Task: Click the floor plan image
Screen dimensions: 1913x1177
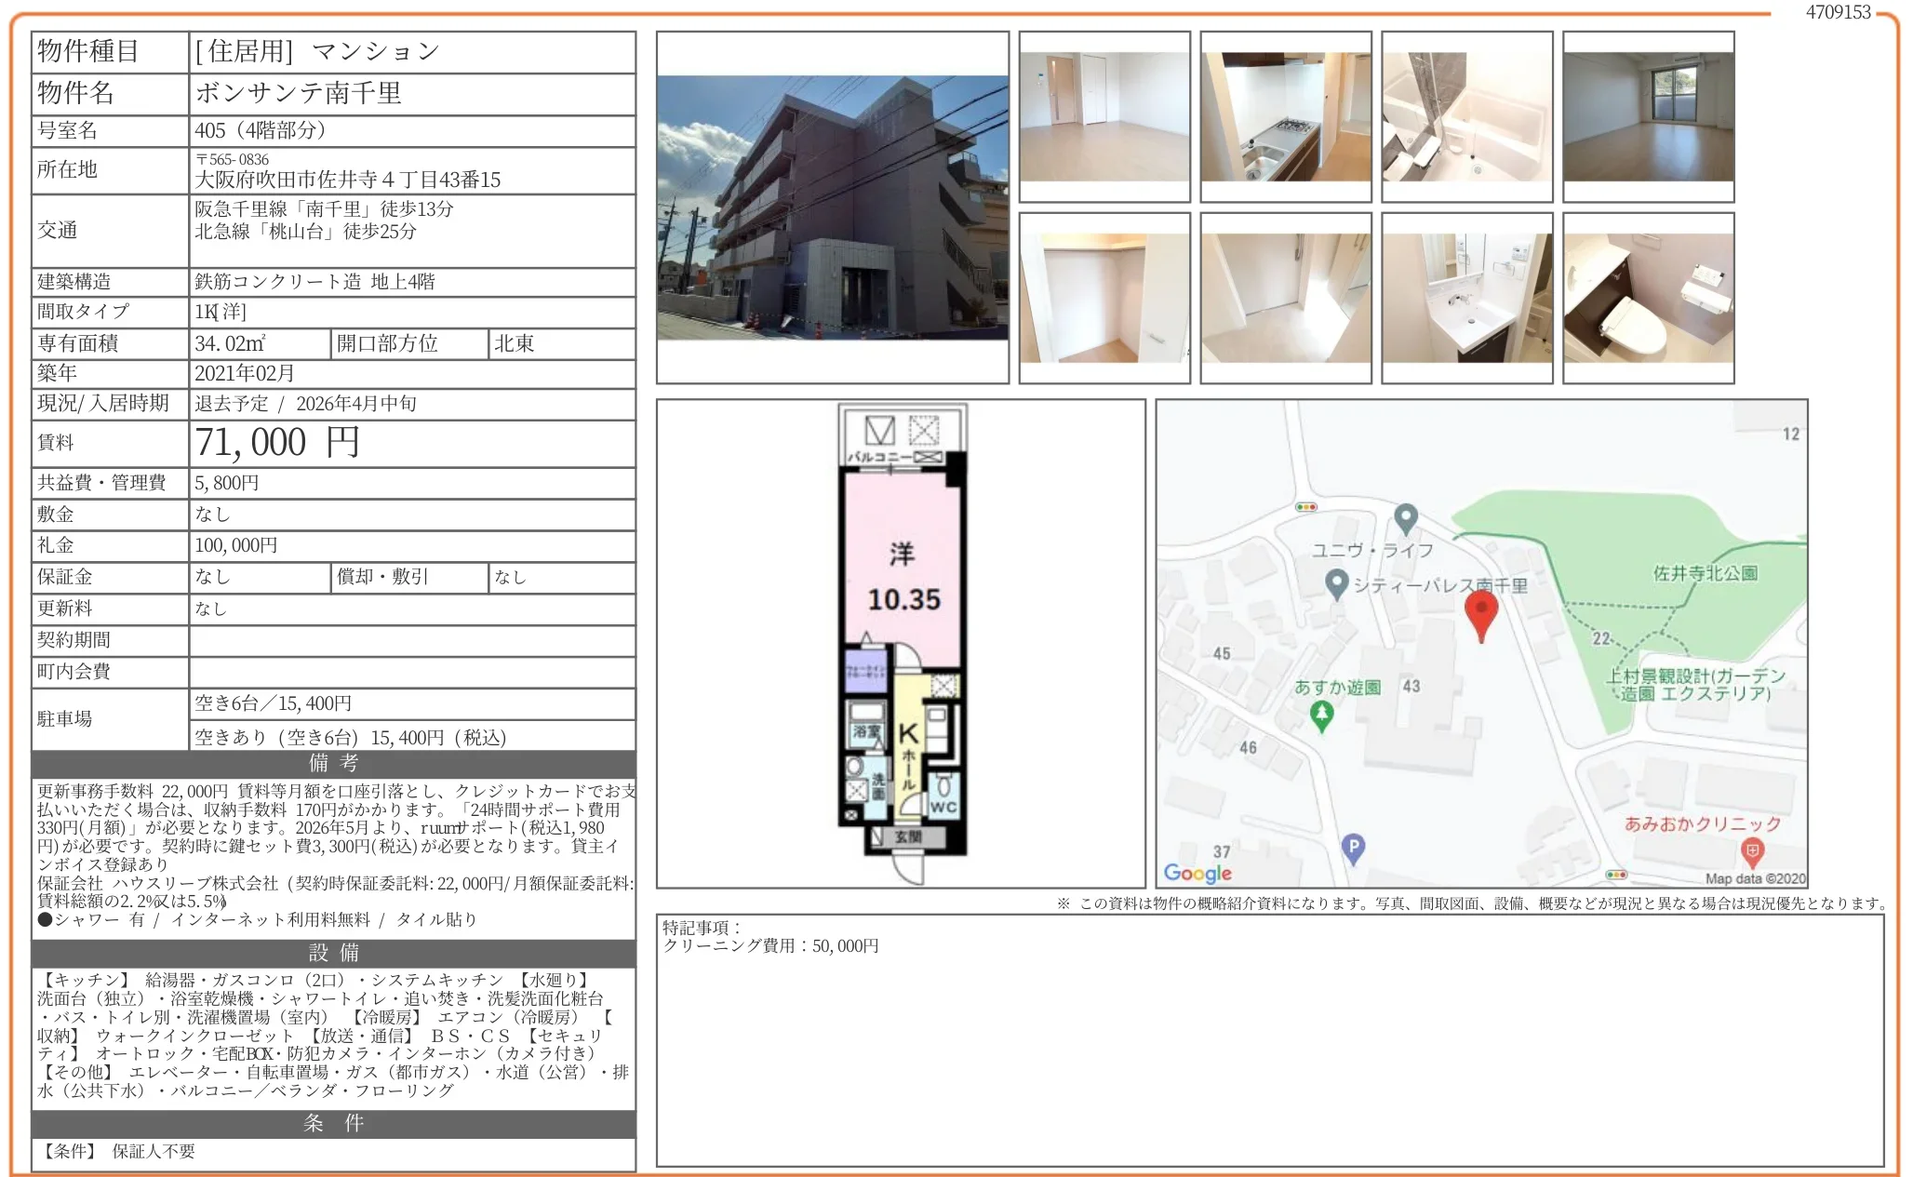Action: [x=901, y=643]
